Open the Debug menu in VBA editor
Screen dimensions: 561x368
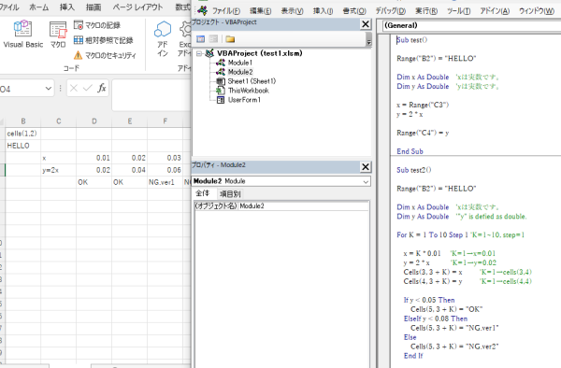coord(390,11)
